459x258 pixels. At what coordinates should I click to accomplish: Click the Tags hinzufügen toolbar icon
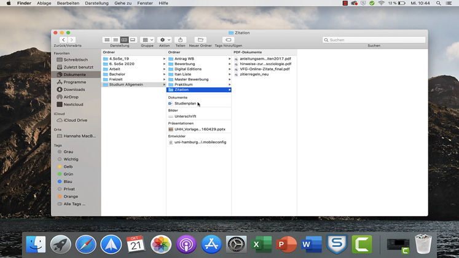(x=228, y=40)
